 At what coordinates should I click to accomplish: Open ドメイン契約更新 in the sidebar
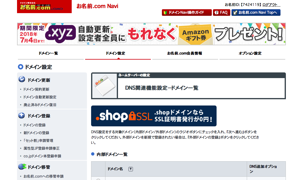click(36, 89)
